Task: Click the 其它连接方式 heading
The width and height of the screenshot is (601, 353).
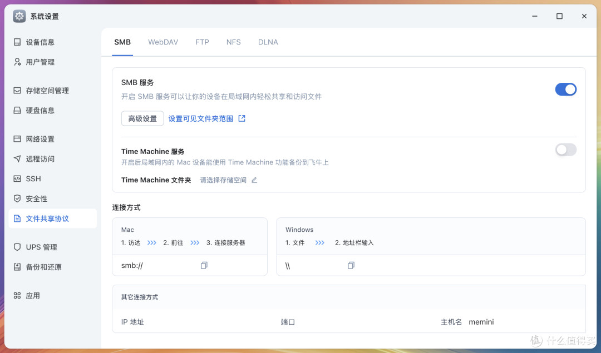Action: [x=140, y=297]
